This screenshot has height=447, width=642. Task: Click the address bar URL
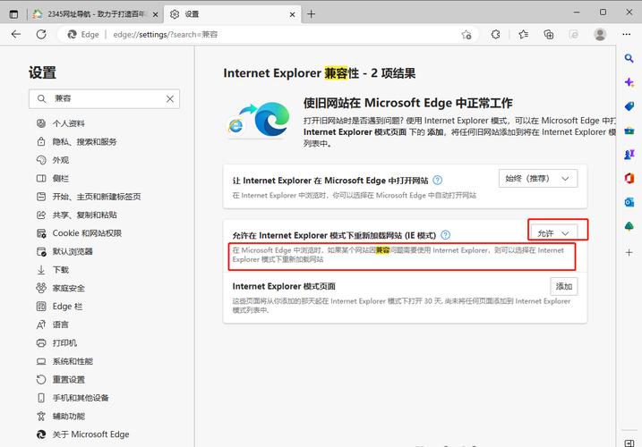166,35
